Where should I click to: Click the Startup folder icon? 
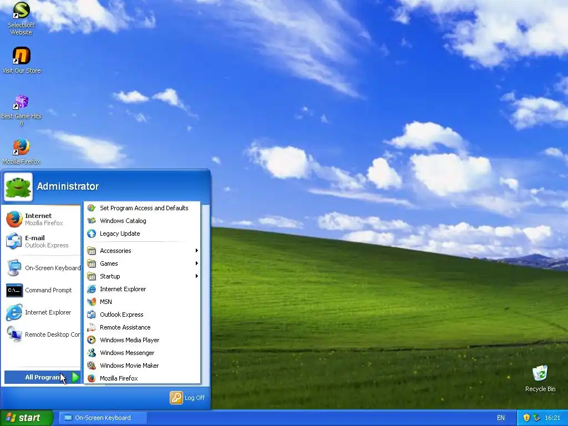(92, 276)
